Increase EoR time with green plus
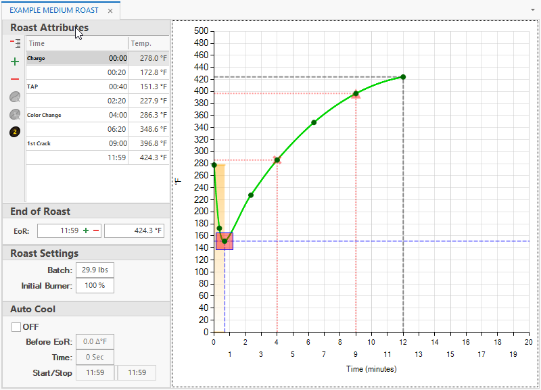The image size is (541, 390). click(86, 231)
